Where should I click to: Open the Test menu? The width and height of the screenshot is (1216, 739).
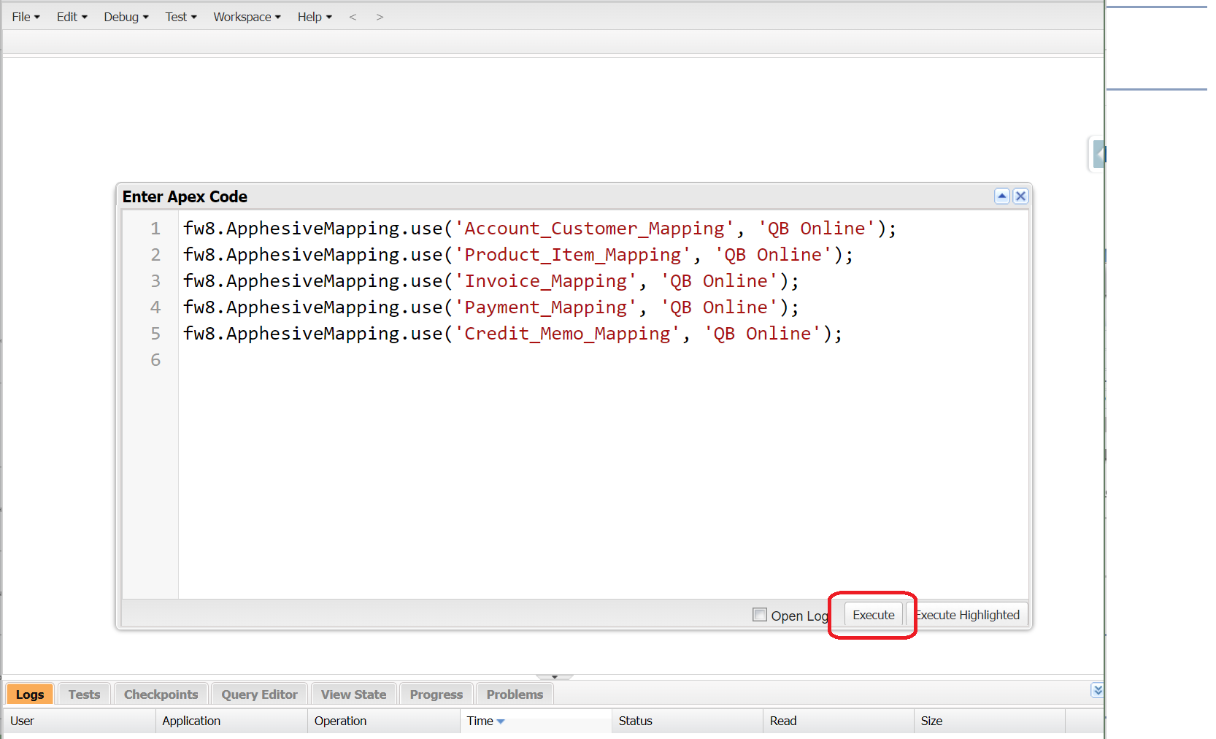point(181,17)
